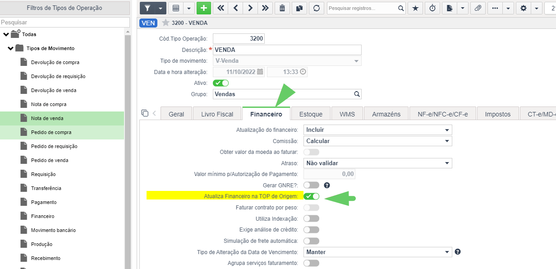The height and width of the screenshot is (269, 556).
Task: Click the refresh icon in toolbar
Action: tap(317, 8)
